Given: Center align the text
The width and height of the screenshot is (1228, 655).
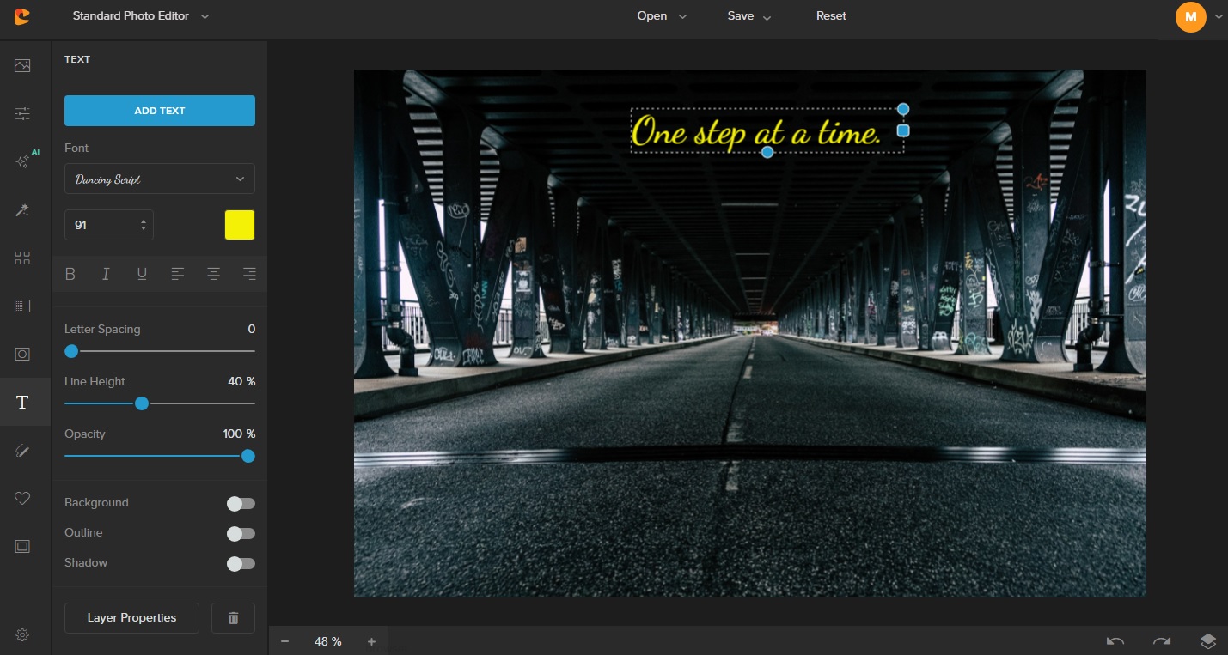Looking at the screenshot, I should pos(213,274).
